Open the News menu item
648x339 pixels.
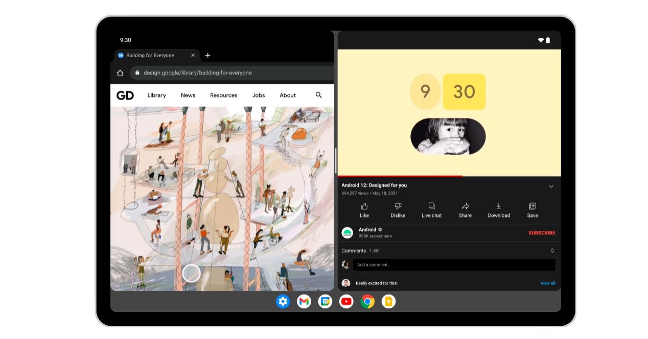pos(188,95)
